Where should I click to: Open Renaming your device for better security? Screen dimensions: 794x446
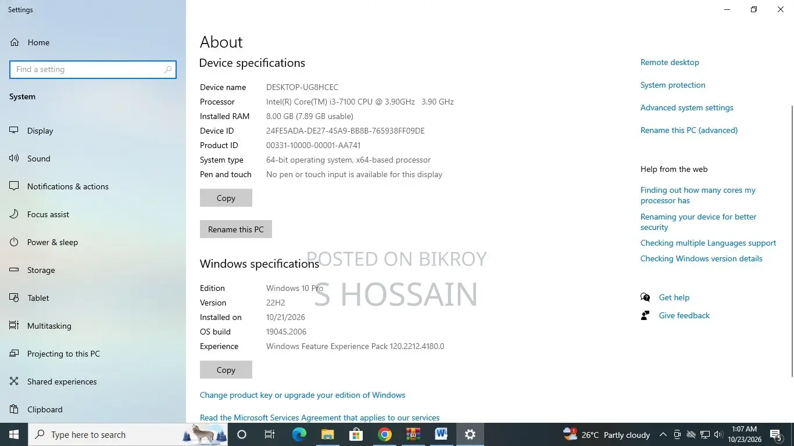[698, 222]
